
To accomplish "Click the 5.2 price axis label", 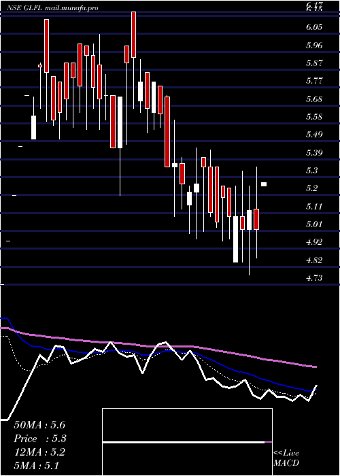I will point(311,188).
